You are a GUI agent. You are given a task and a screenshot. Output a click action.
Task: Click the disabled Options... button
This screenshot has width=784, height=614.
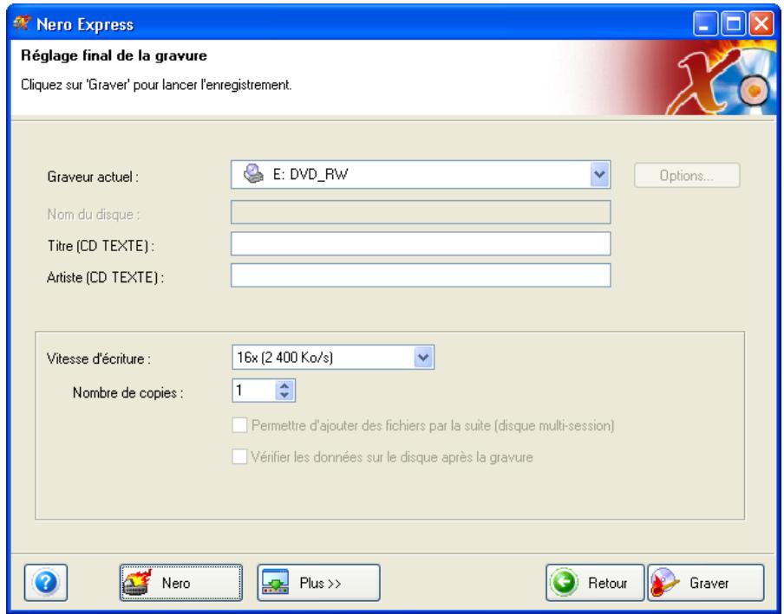click(687, 175)
